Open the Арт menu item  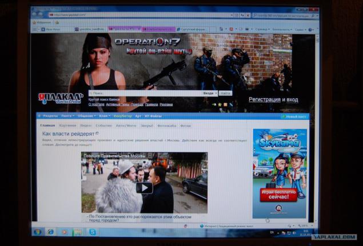click(138, 116)
